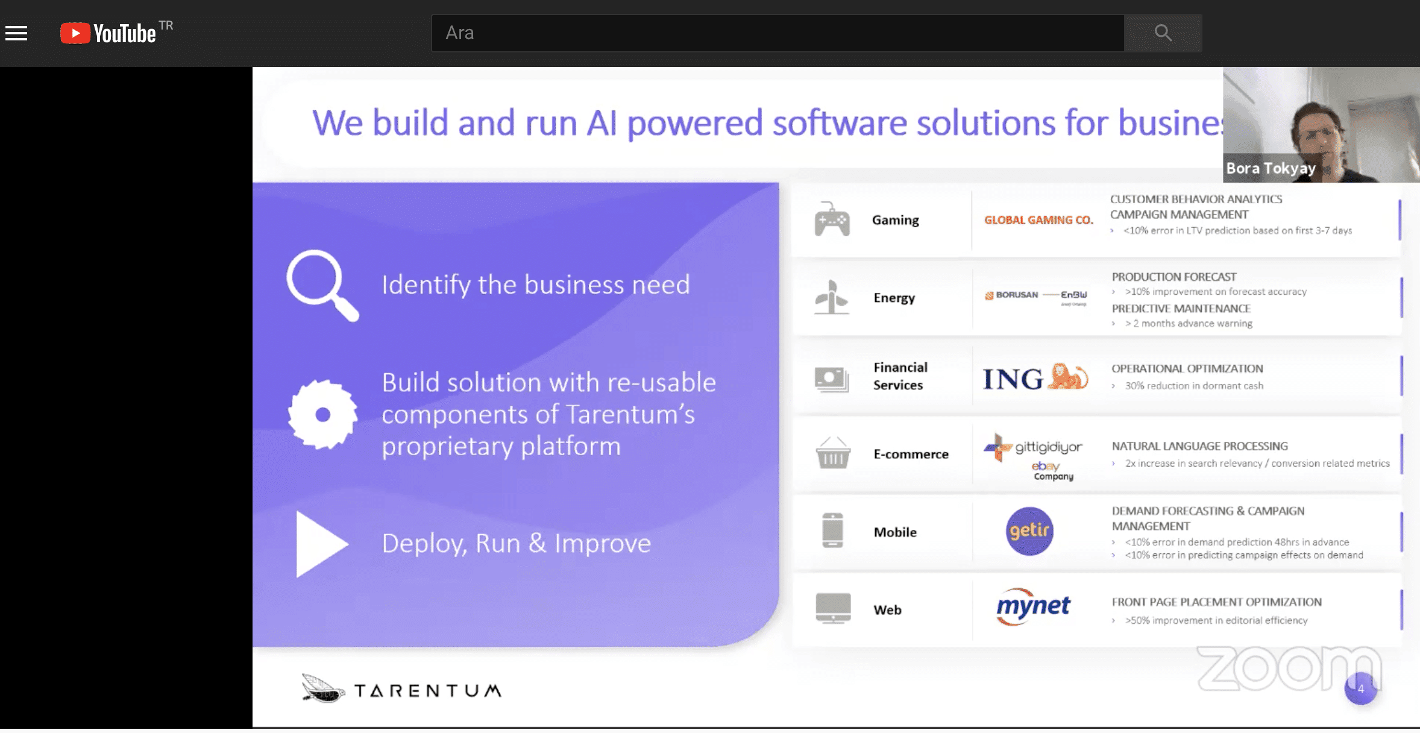Click FRONT PAGE PLACEMENT OPTIMIZATION heading

coord(1216,602)
